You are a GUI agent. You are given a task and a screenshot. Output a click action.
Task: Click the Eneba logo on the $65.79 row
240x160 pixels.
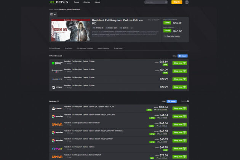pyautogui.click(x=57, y=141)
